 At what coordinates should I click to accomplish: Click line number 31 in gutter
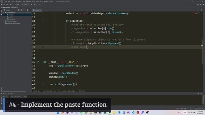pyautogui.click(x=34, y=47)
